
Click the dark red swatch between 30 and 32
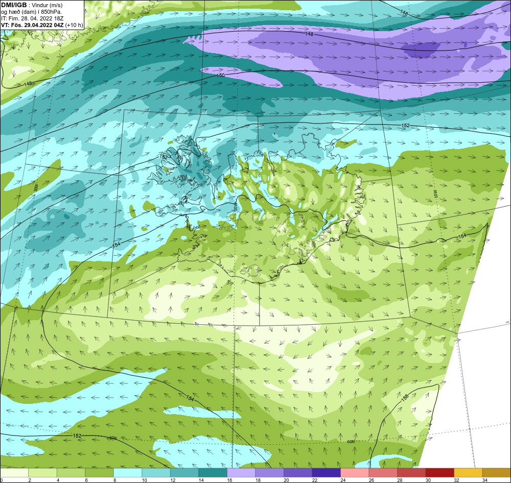coord(439,473)
